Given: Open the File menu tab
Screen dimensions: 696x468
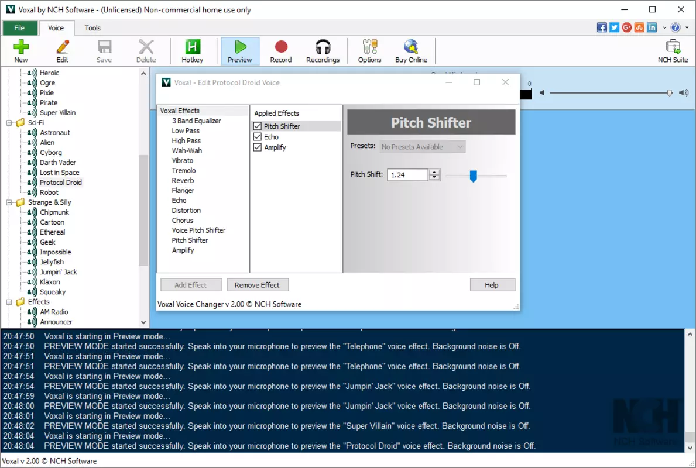Looking at the screenshot, I should pos(19,28).
